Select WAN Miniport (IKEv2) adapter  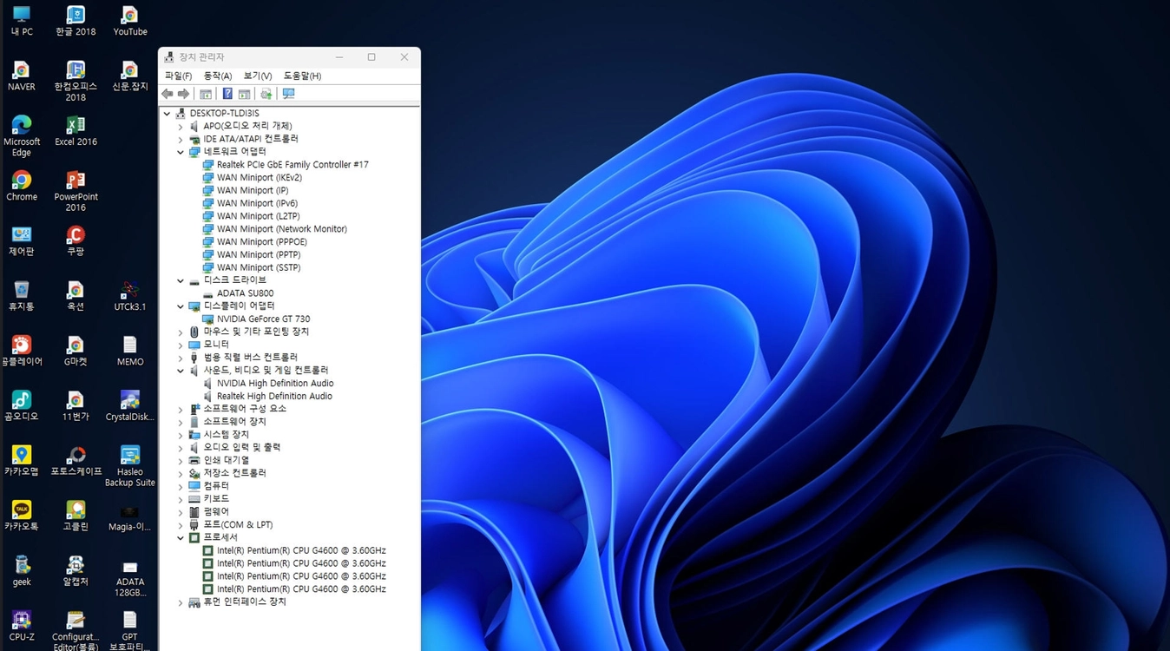(x=260, y=177)
